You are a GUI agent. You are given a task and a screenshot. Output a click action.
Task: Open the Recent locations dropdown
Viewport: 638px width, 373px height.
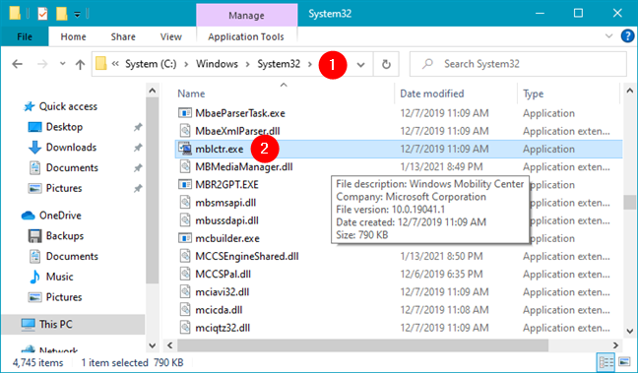click(x=62, y=64)
